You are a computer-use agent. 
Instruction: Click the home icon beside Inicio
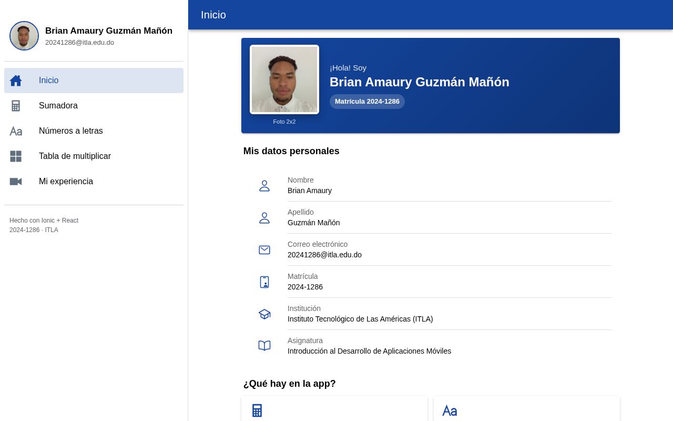click(16, 81)
